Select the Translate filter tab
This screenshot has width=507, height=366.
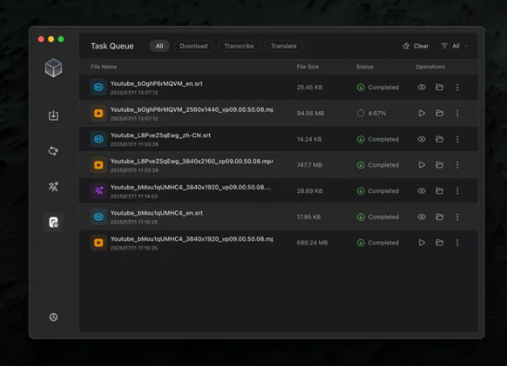pos(283,46)
